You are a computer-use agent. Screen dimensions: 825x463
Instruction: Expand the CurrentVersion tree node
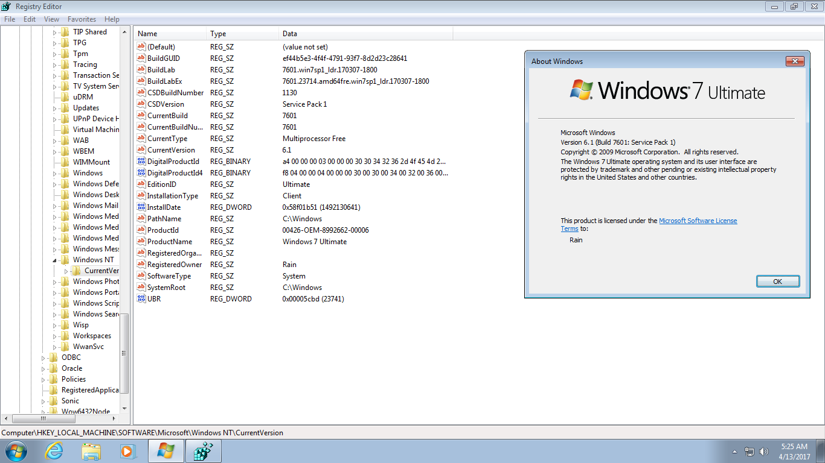coord(66,271)
